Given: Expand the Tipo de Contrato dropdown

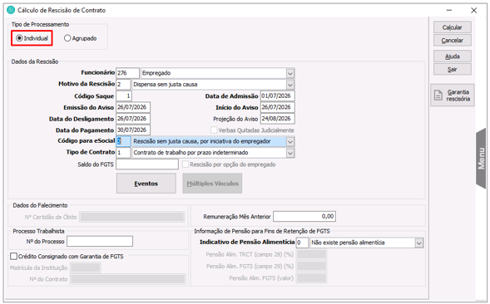Looking at the screenshot, I should point(290,153).
